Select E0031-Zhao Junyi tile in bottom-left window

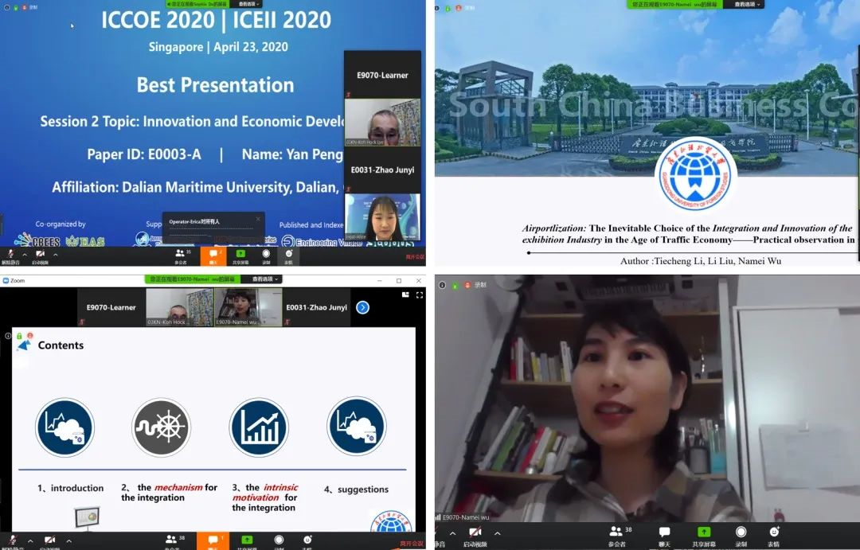(316, 307)
